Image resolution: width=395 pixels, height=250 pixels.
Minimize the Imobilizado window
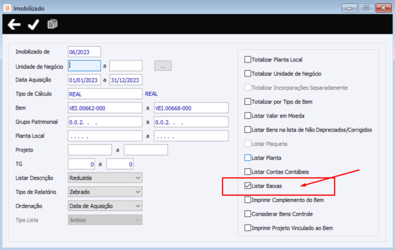[x=350, y=8]
